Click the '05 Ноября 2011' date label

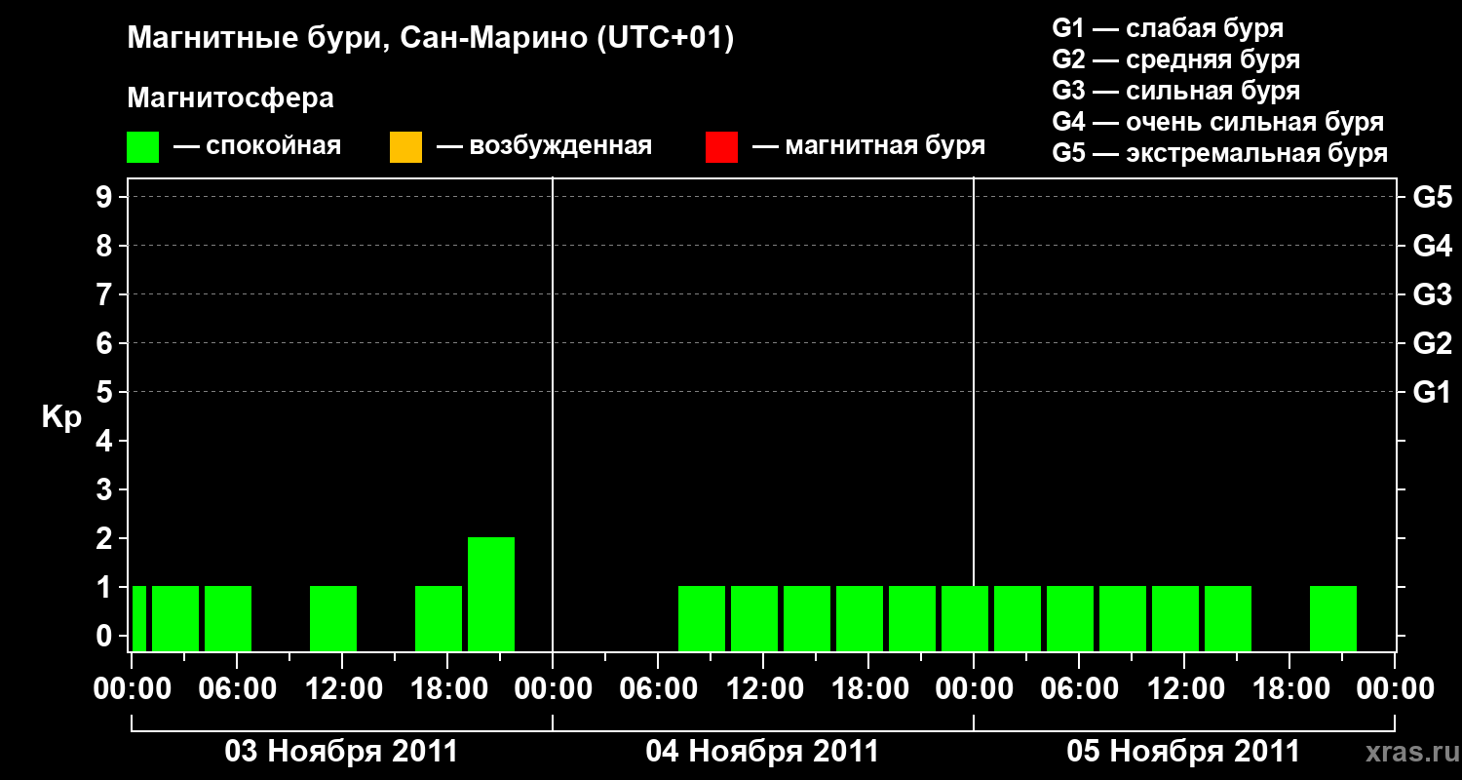tap(1183, 752)
